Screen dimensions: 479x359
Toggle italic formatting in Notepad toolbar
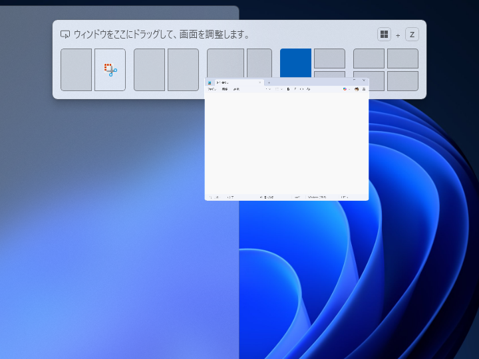(x=295, y=89)
